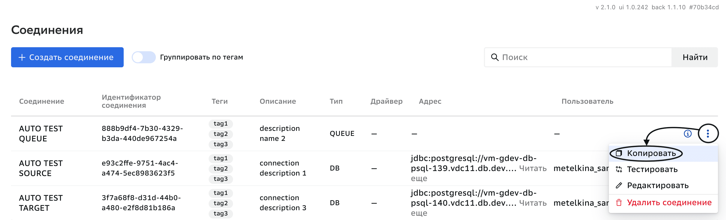Open the three-dot actions menu for AUTO TEST QUEUE

click(x=708, y=134)
